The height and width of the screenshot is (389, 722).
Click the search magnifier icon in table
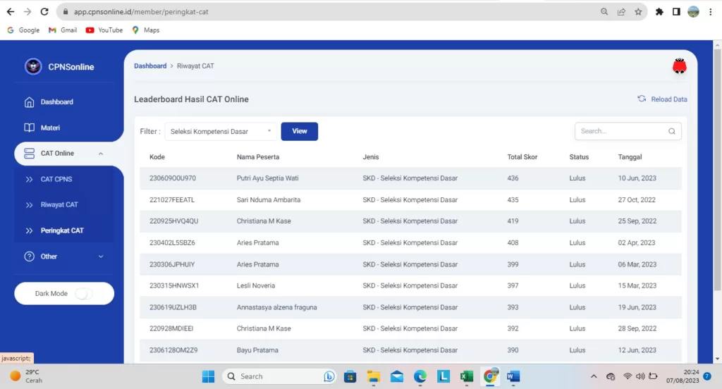click(672, 131)
